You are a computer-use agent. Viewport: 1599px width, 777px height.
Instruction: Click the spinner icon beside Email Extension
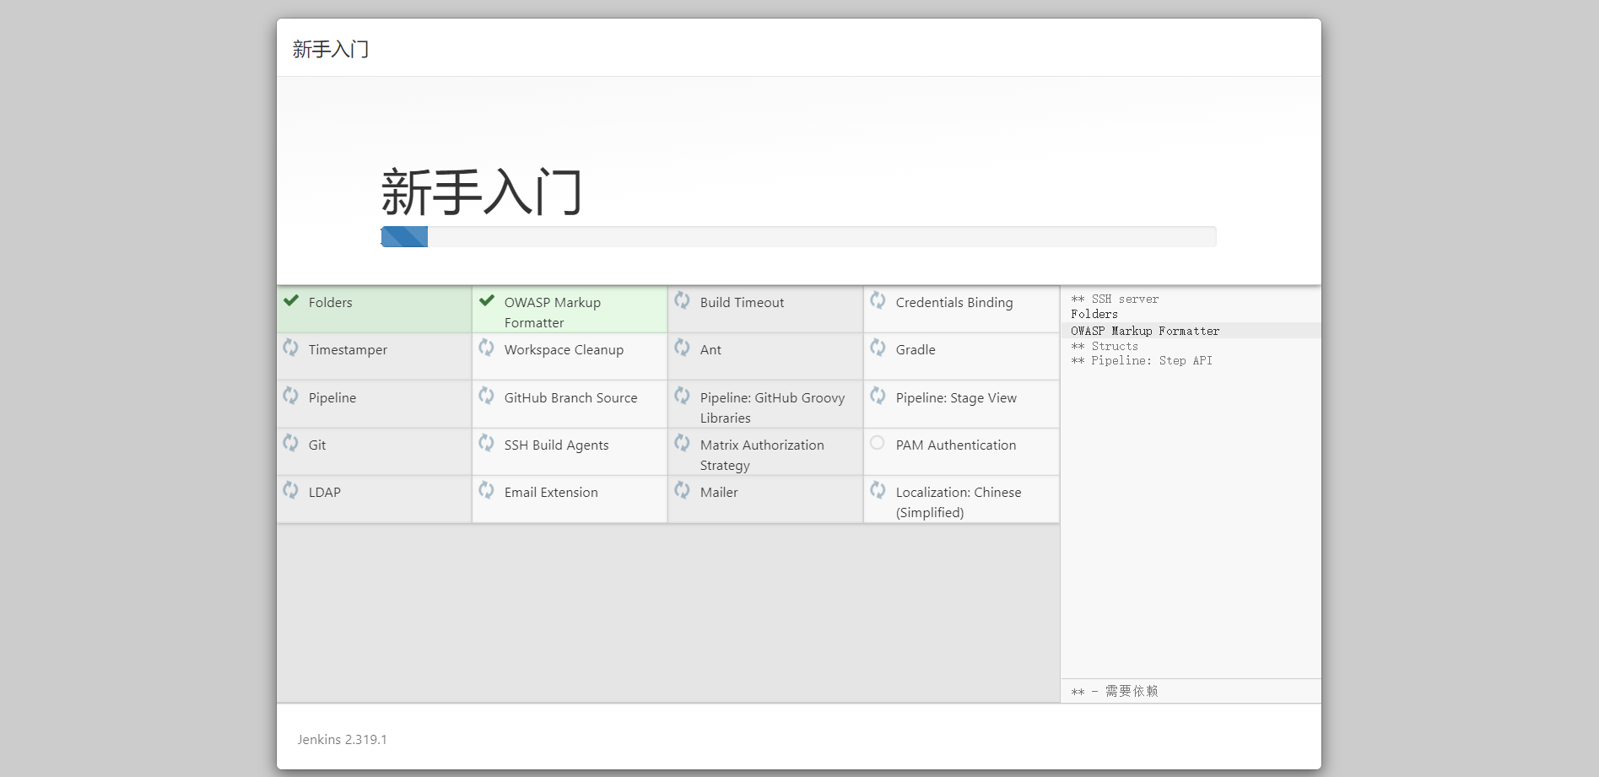point(486,489)
